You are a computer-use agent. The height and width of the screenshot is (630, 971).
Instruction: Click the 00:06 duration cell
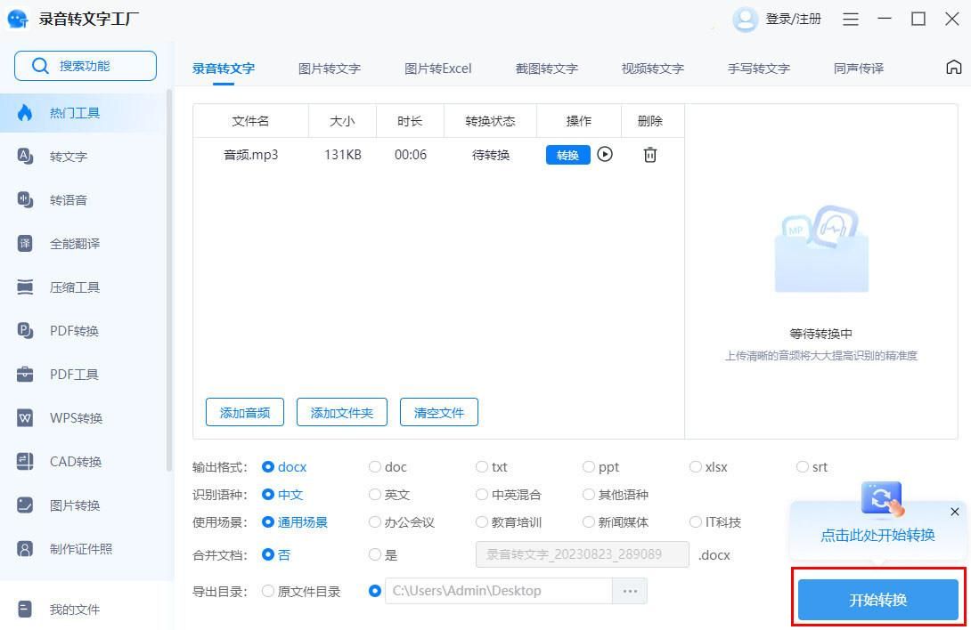coord(410,155)
